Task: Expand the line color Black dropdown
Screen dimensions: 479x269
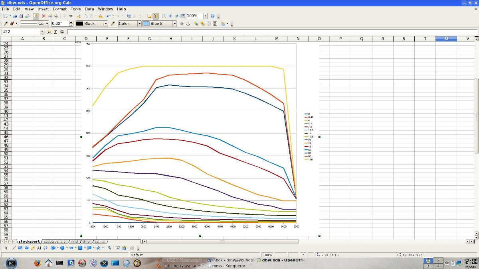Action: click(106, 24)
